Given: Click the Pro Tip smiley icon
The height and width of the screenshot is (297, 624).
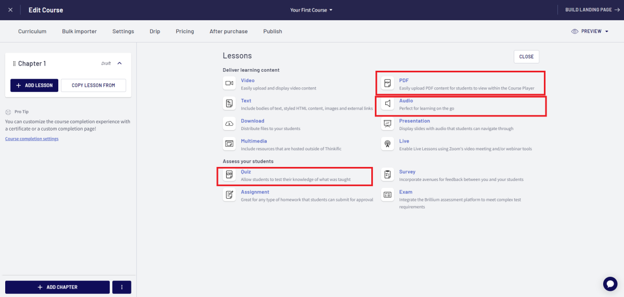Looking at the screenshot, I should point(8,112).
